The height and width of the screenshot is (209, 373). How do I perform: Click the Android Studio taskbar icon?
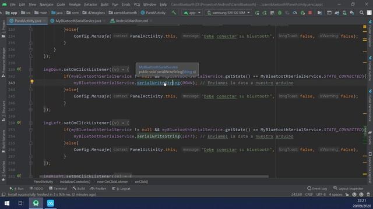(36, 203)
